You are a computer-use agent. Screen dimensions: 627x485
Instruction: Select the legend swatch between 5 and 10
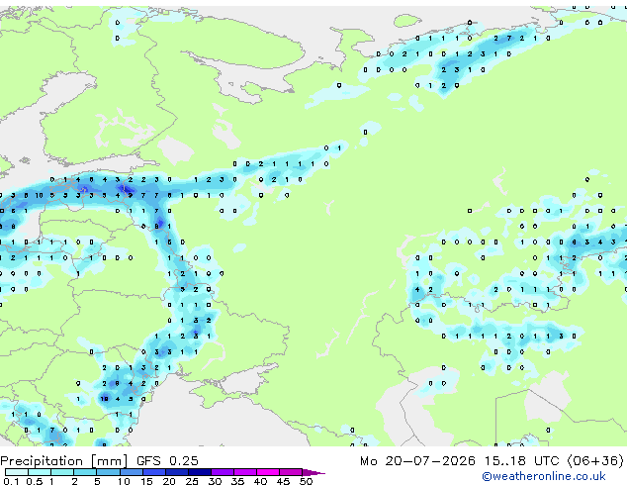click(x=108, y=472)
